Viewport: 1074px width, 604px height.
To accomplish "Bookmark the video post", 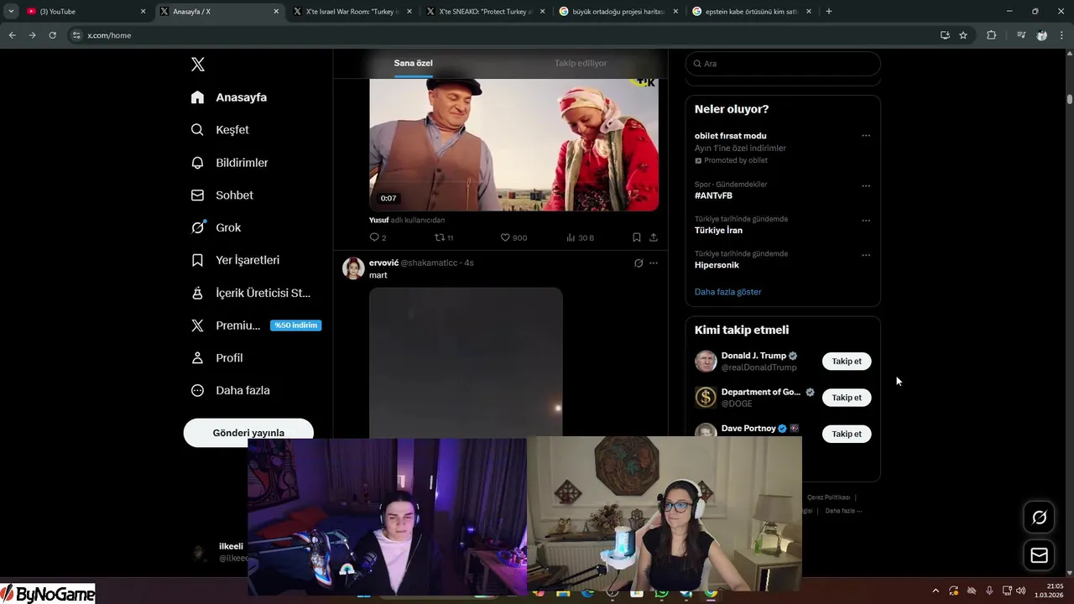I will click(x=637, y=237).
